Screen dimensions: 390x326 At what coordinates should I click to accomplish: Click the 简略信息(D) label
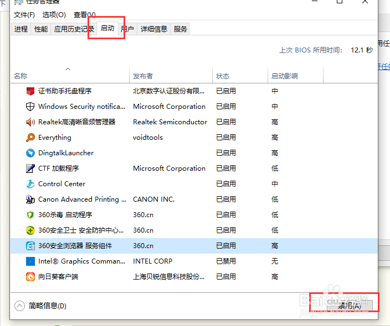[48, 306]
